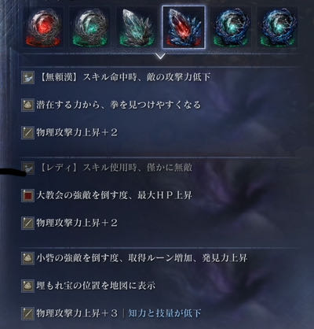Screen dimensions: 314x329
Task: Click the blue 知力と技量が低下 penalty text
Action: click(x=165, y=313)
